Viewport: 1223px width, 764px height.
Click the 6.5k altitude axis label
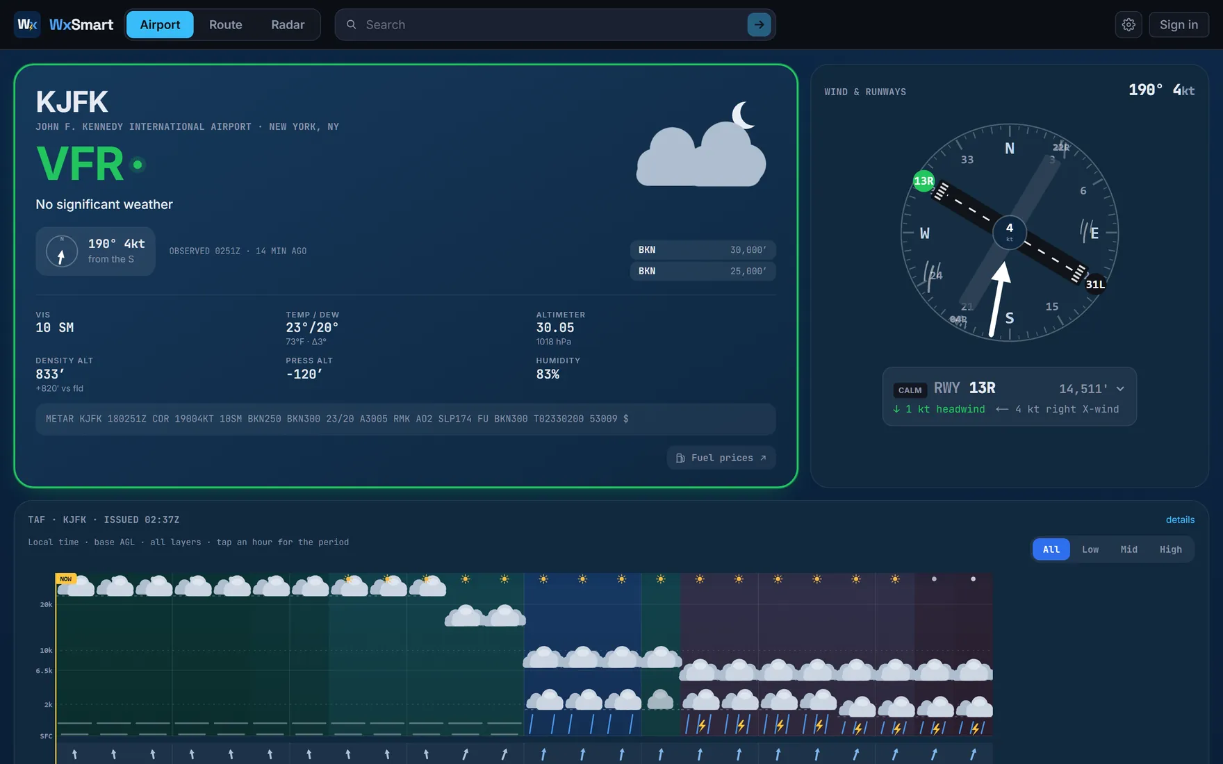point(44,671)
